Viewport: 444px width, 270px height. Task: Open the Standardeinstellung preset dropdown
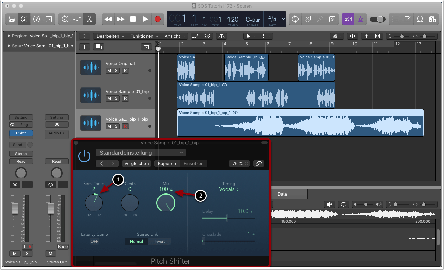point(141,153)
